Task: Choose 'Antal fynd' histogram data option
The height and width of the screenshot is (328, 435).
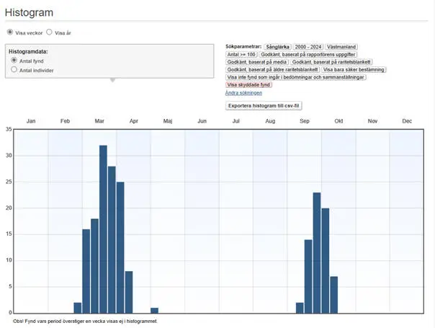Action: 14,61
